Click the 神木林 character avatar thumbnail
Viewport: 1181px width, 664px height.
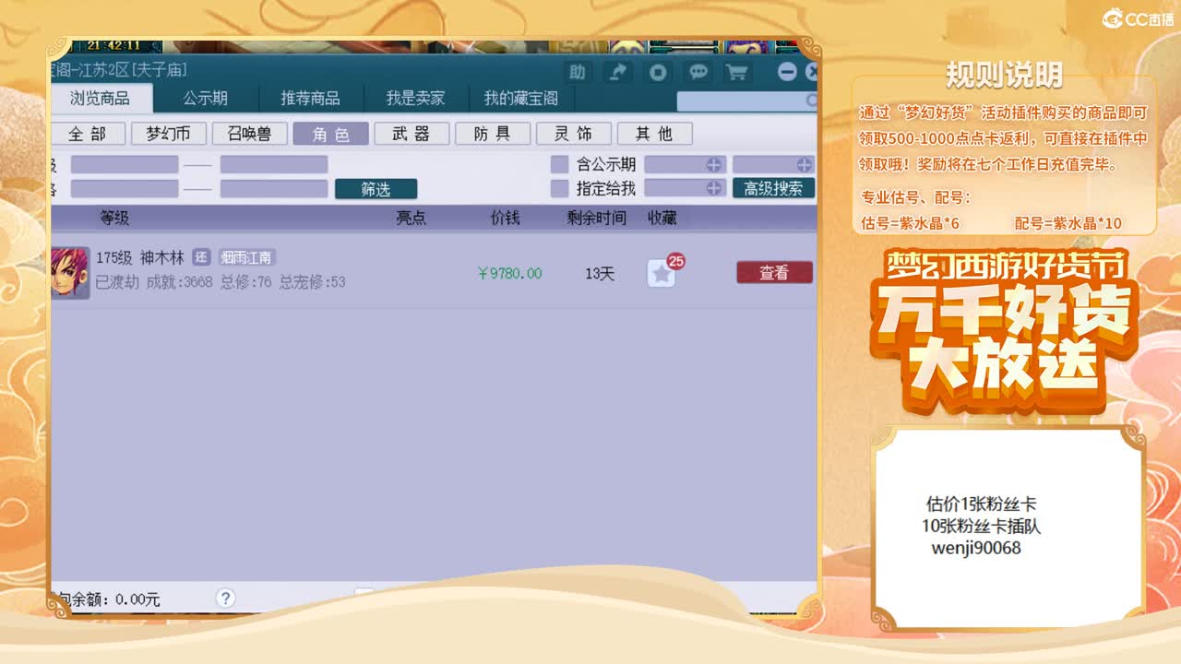click(x=70, y=272)
